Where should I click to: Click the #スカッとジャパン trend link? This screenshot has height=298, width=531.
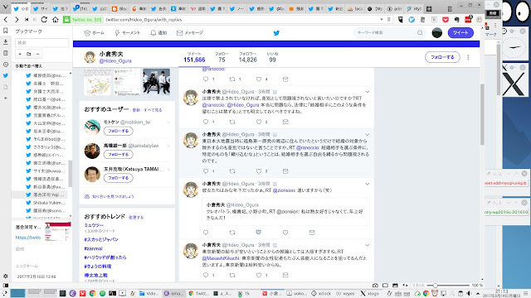101,239
